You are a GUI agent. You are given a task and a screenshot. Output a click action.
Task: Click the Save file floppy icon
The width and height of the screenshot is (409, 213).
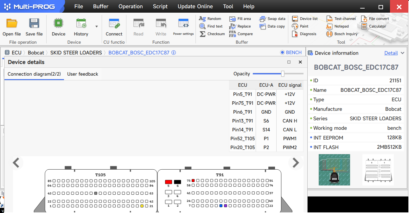click(x=34, y=23)
